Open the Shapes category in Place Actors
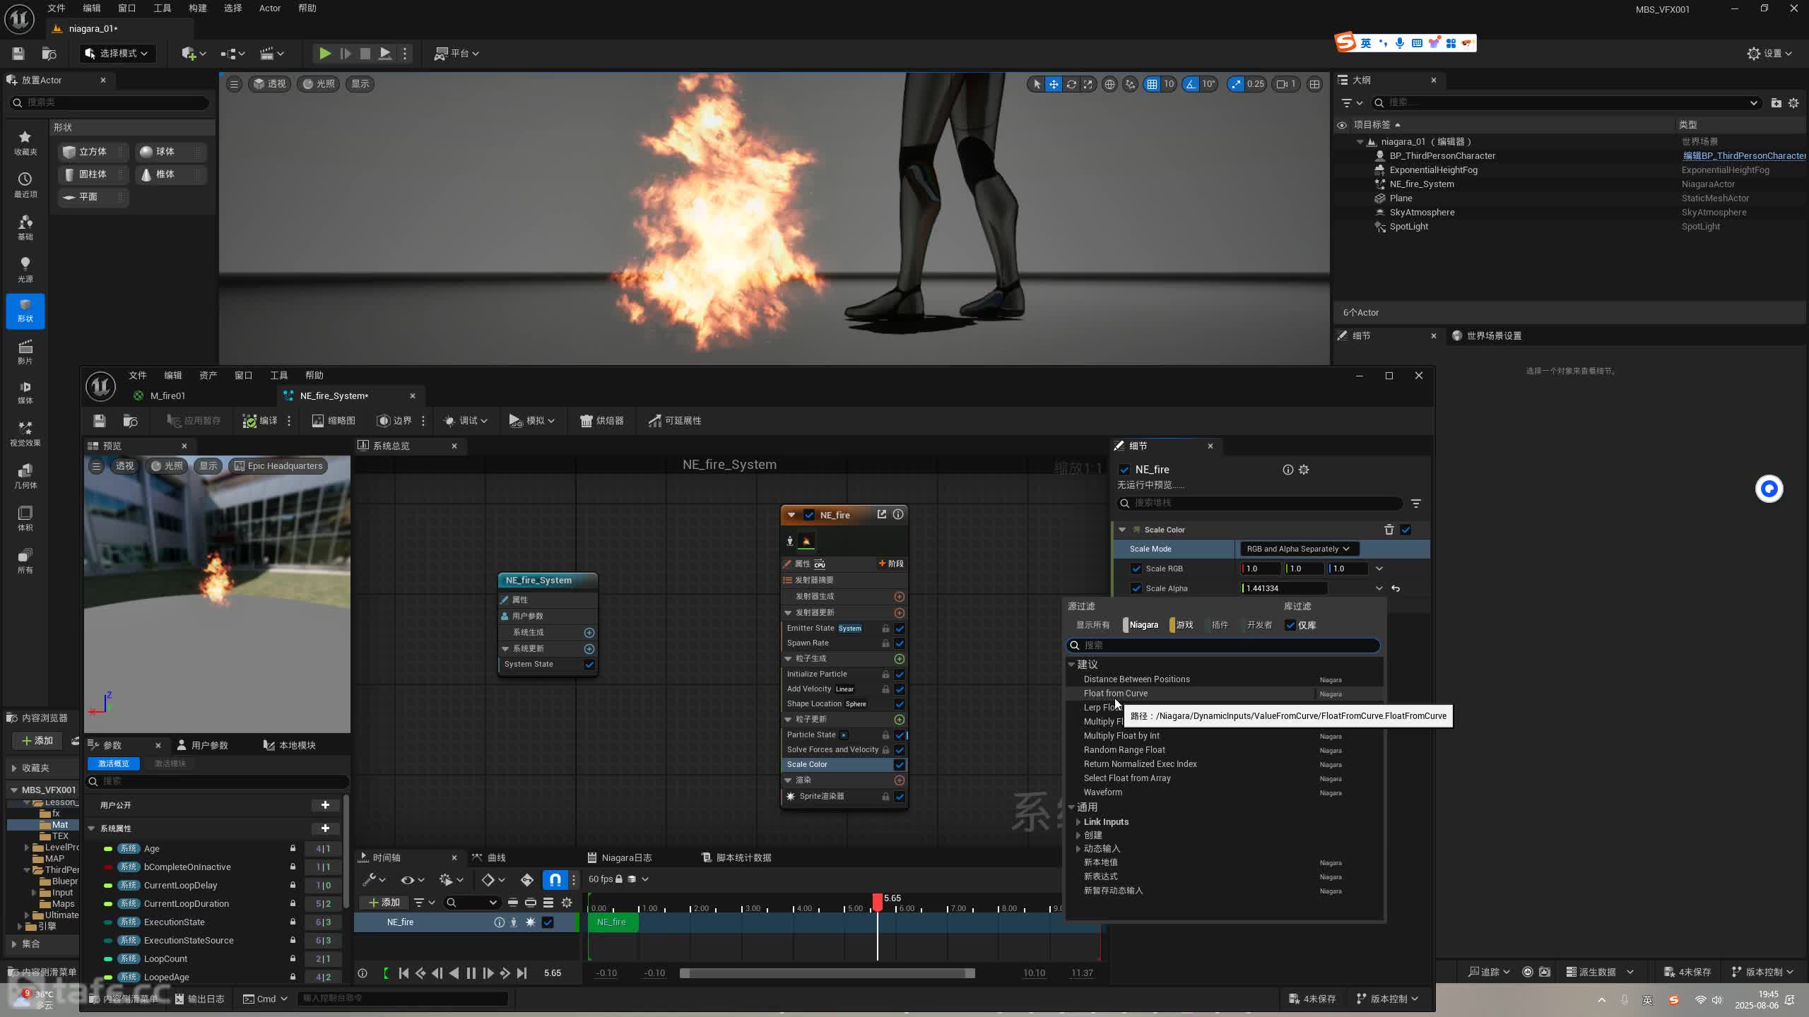The width and height of the screenshot is (1809, 1017). click(x=25, y=311)
